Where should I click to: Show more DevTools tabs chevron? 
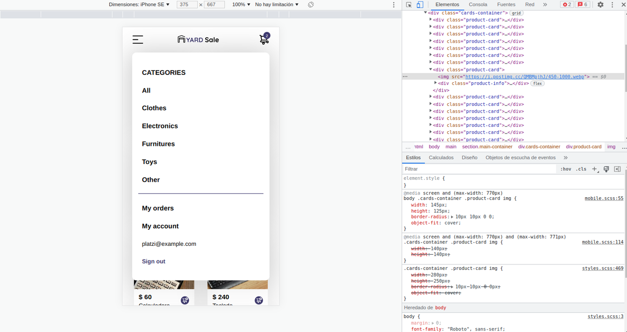(545, 4)
